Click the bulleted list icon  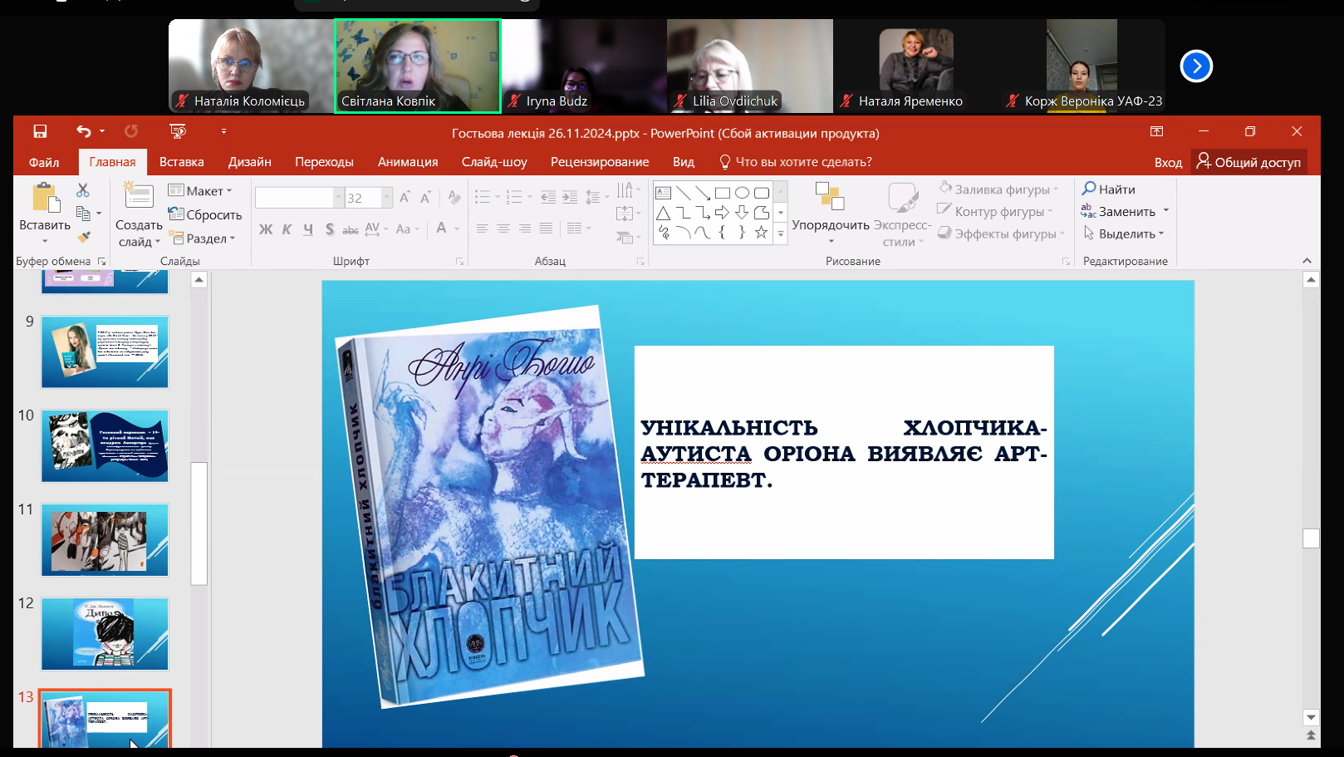point(483,197)
